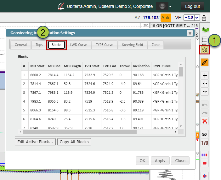
Task: Toggle the orange pencil edit tool
Action: (205, 62)
